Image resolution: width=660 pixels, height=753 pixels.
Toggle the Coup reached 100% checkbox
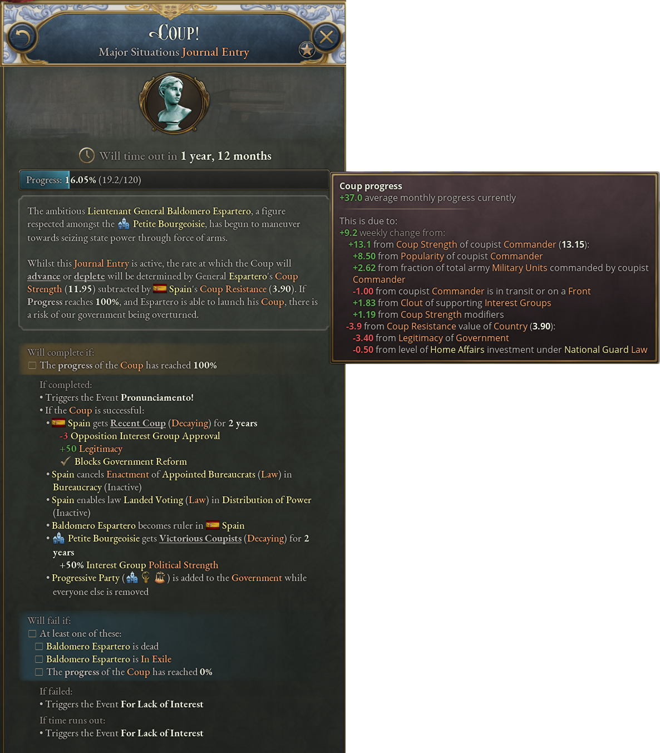click(32, 366)
